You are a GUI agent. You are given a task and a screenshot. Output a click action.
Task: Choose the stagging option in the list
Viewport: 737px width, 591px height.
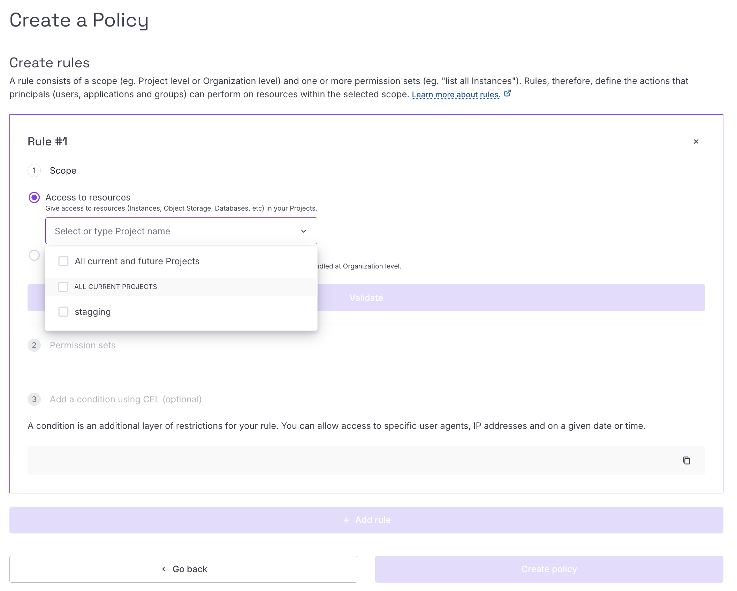coord(181,312)
